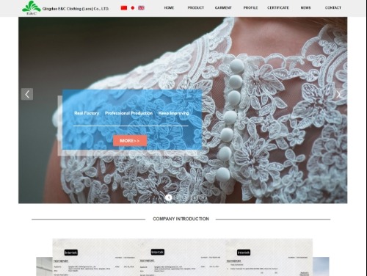The height and width of the screenshot is (276, 367).
Task: Open the CONTACT page
Action: pos(333,8)
